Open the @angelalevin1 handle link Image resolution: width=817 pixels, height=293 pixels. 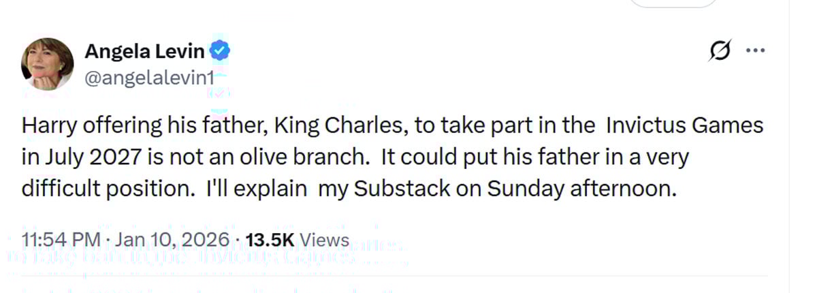point(148,78)
